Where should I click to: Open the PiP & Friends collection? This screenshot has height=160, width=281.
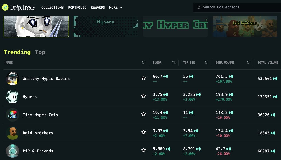click(38, 151)
